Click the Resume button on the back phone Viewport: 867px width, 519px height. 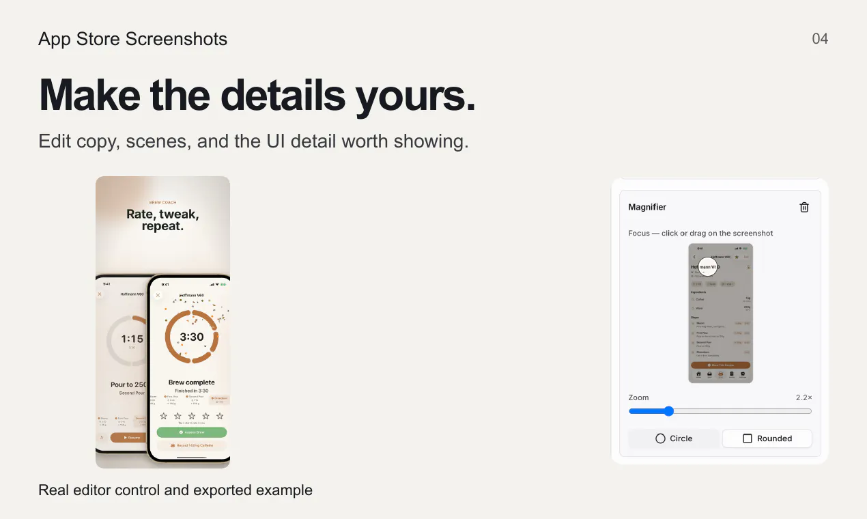[x=130, y=437]
